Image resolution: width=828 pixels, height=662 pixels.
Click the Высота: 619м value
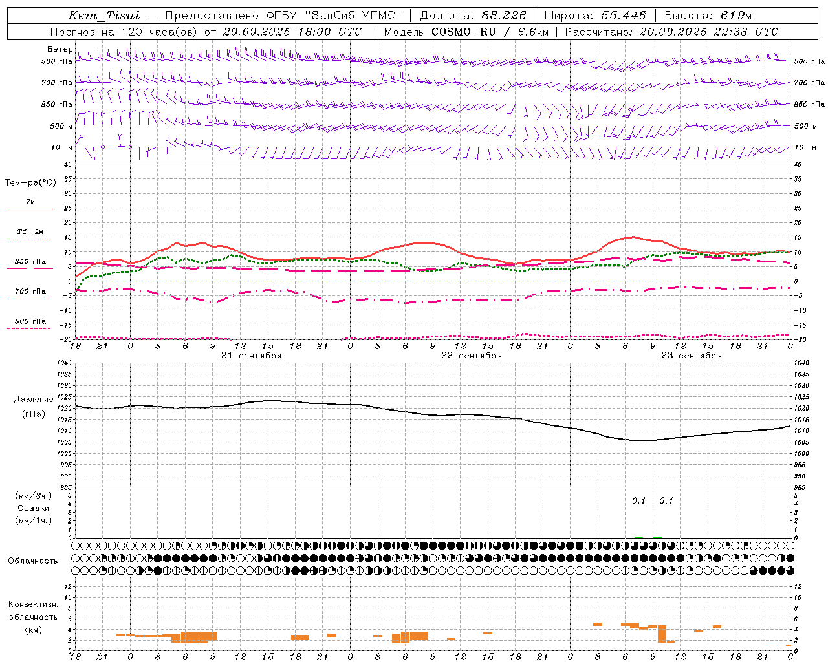coord(708,16)
